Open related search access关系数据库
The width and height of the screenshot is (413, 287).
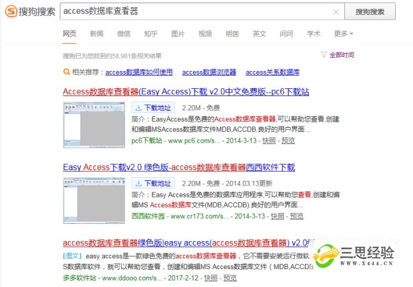coord(273,72)
